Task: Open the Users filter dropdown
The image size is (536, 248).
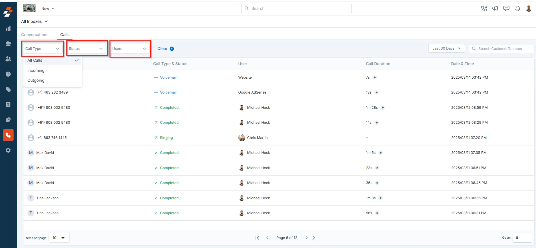Action: [x=129, y=48]
